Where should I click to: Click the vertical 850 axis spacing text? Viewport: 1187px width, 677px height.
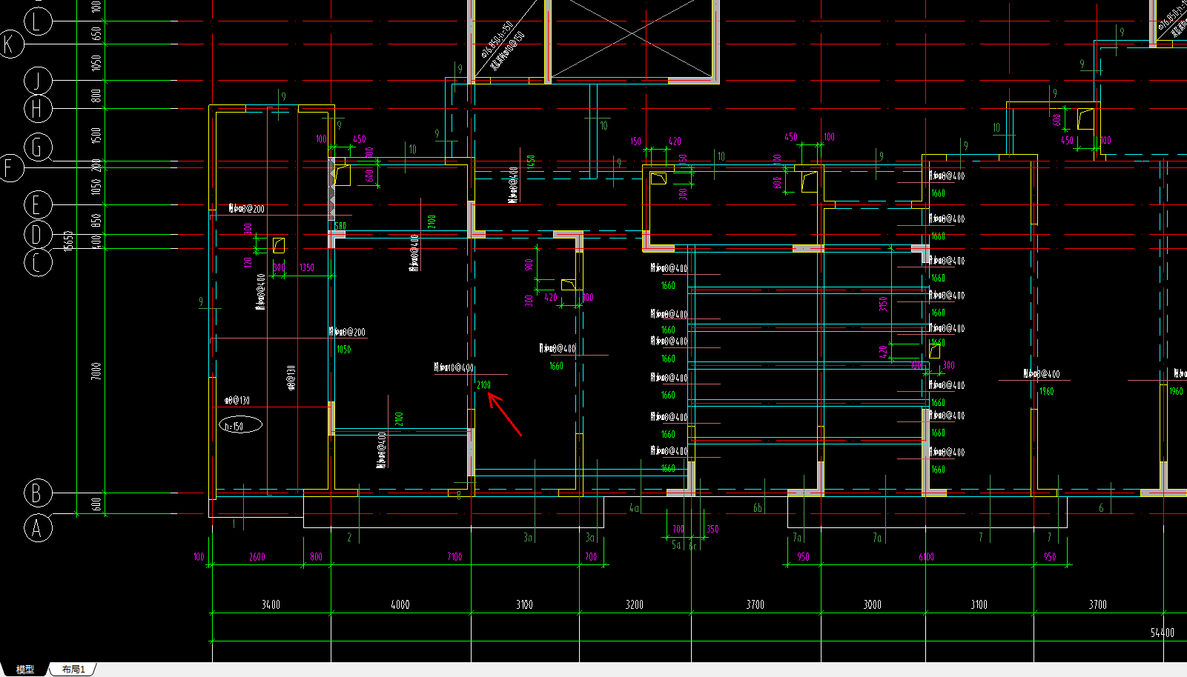click(x=96, y=220)
